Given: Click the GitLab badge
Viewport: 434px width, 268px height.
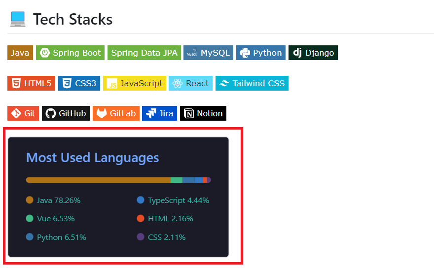Looking at the screenshot, I should (x=116, y=113).
